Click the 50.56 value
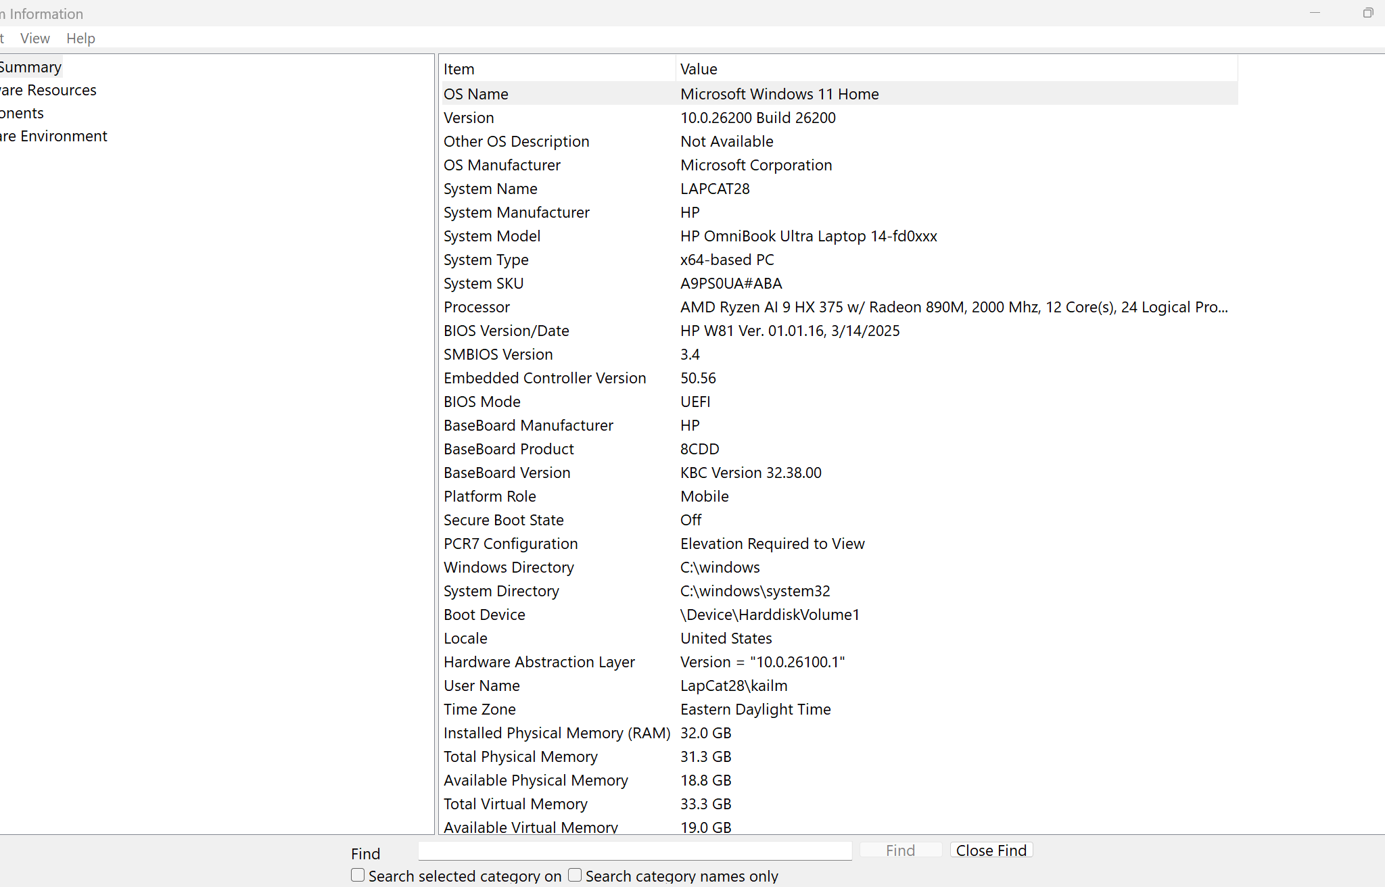The image size is (1385, 887). coord(698,378)
